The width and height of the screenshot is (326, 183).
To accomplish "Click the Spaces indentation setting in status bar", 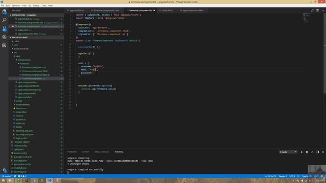I will pos(283,176).
